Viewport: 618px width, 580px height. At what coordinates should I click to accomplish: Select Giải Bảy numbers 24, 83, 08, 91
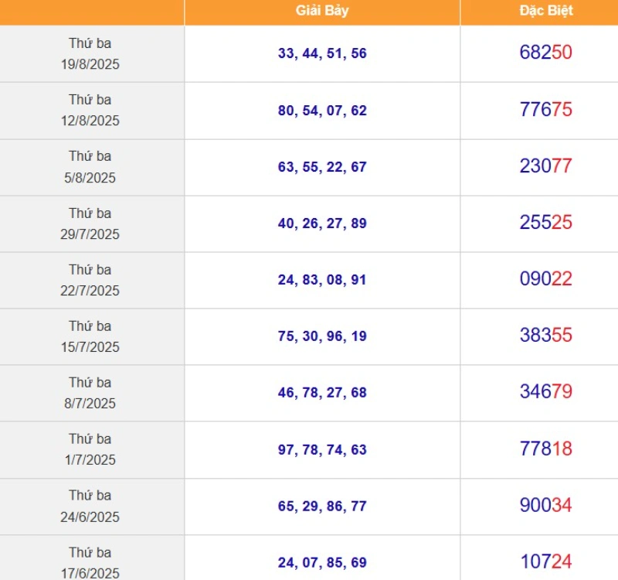322,280
